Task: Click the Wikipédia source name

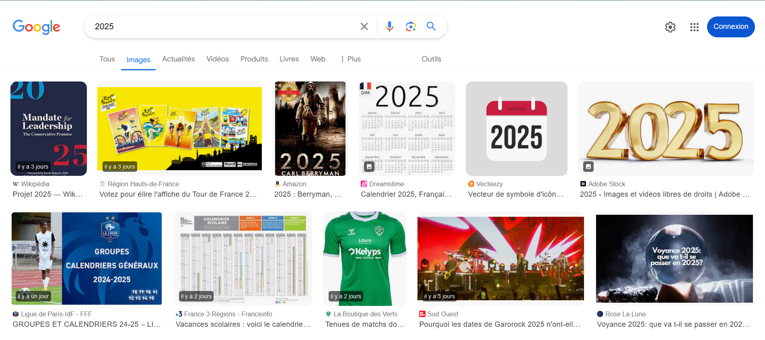Action: 35,184
